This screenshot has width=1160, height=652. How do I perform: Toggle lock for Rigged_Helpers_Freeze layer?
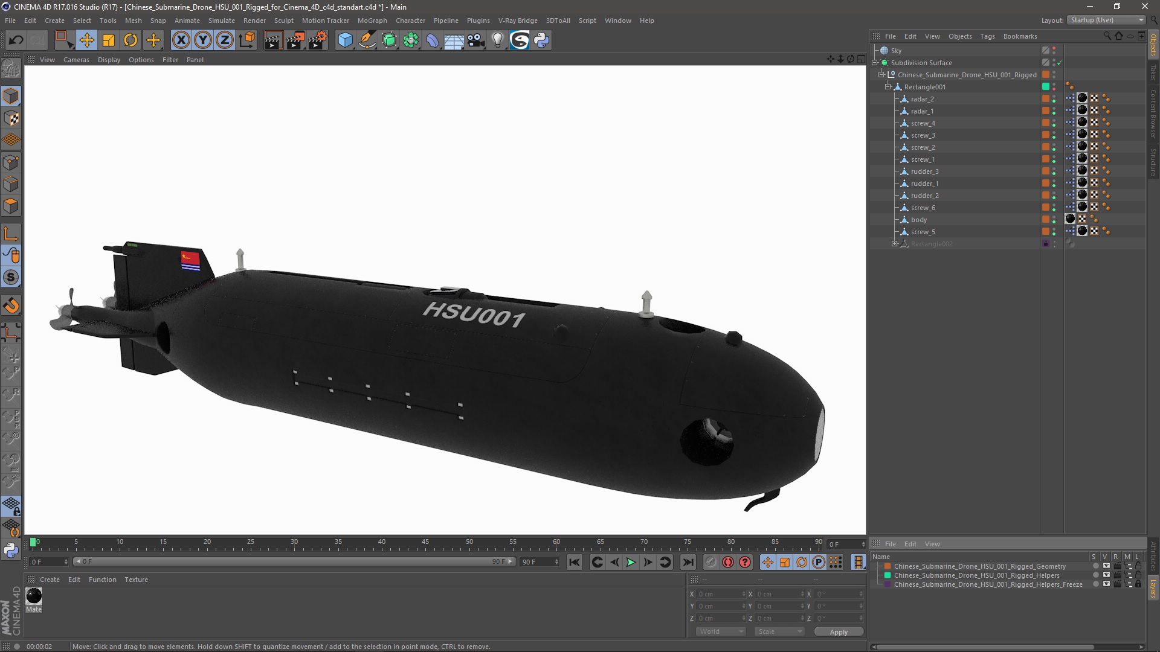click(x=1138, y=584)
